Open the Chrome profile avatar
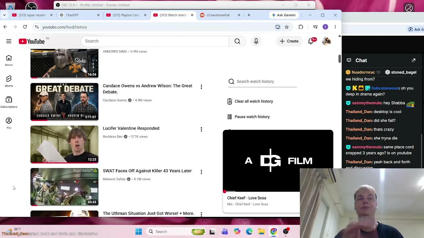Viewport: 424px width, 238px height. pos(325,27)
